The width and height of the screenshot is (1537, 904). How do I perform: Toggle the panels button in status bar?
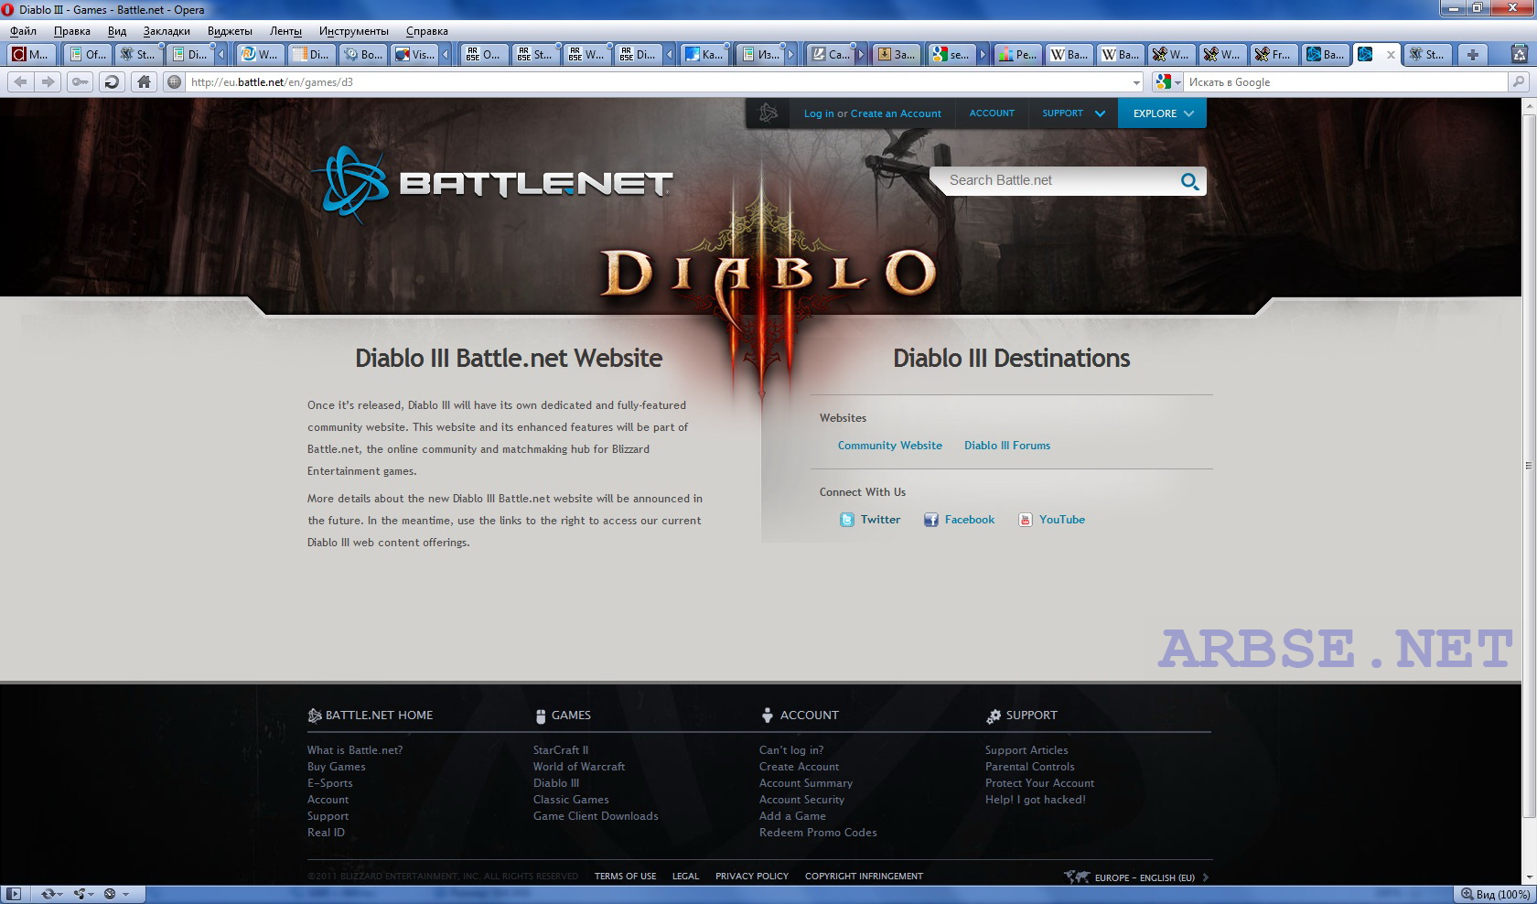16,894
